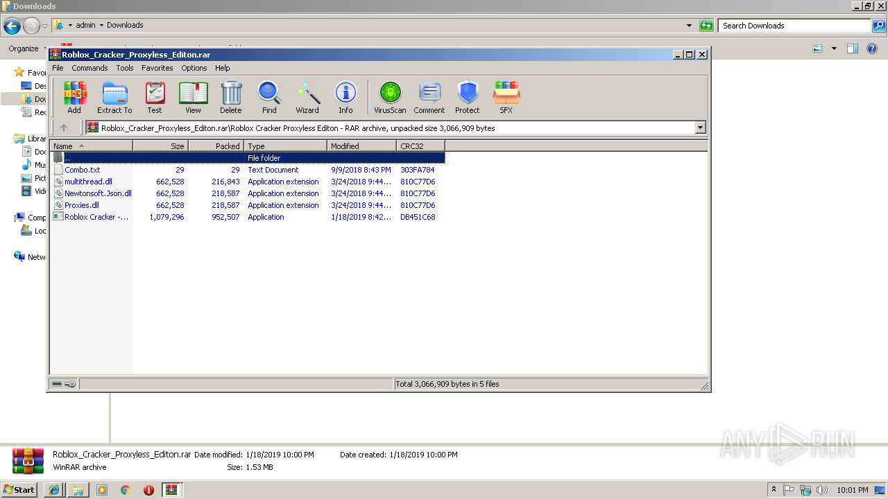Launch Chrome from the taskbar
888x499 pixels.
(x=126, y=490)
